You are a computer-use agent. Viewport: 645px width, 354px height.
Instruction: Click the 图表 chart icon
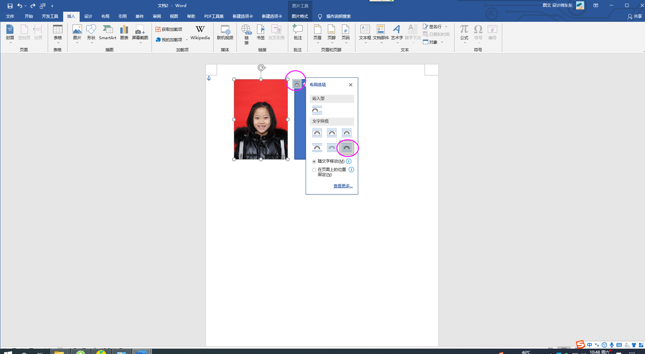coord(124,32)
